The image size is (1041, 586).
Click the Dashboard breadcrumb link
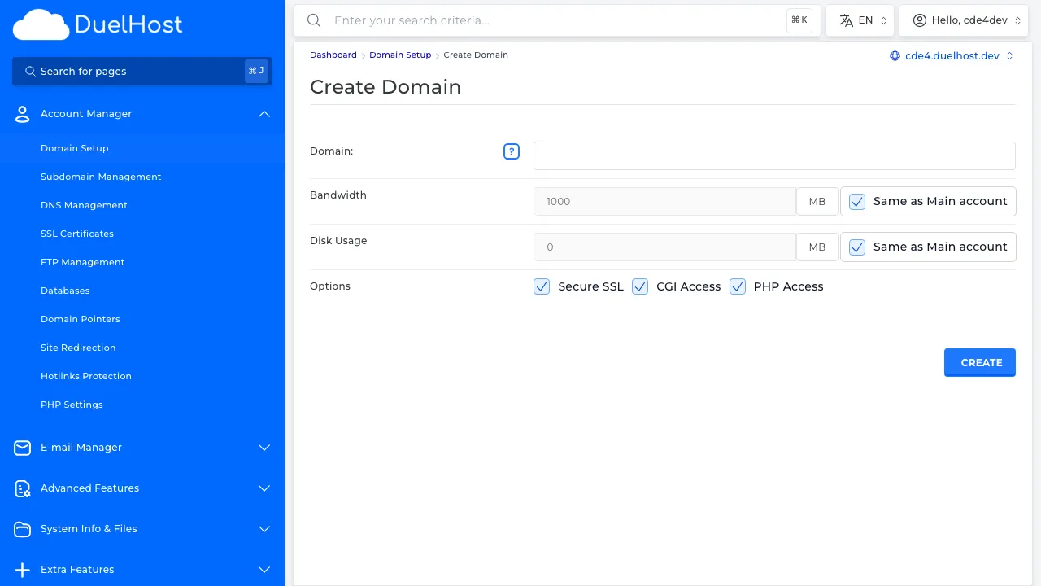333,55
